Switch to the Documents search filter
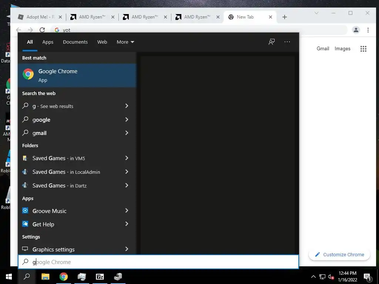 click(75, 42)
